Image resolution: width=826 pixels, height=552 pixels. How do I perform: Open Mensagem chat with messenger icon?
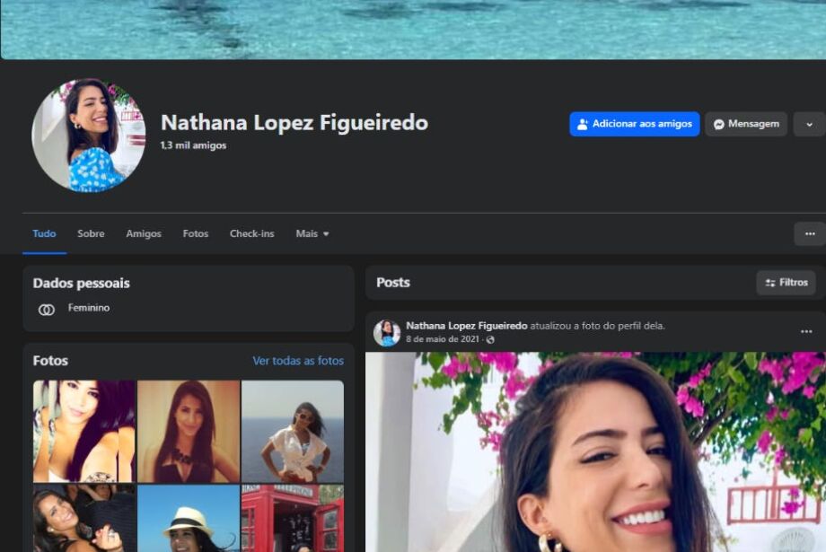(x=746, y=124)
